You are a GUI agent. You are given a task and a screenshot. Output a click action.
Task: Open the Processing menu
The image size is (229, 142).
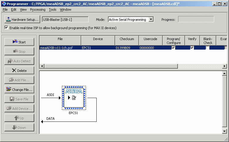pyautogui.click(x=38, y=10)
